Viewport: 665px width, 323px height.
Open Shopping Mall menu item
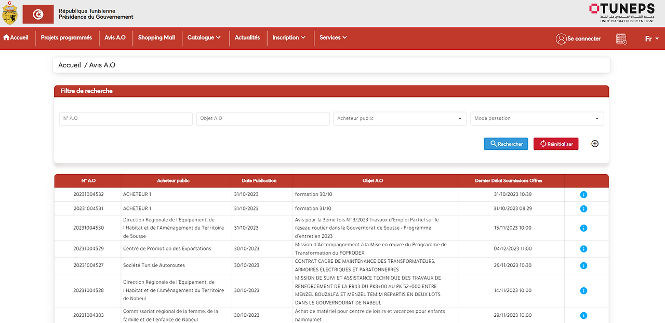pyautogui.click(x=156, y=38)
